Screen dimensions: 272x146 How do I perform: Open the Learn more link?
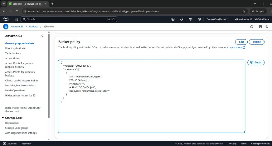237,47
